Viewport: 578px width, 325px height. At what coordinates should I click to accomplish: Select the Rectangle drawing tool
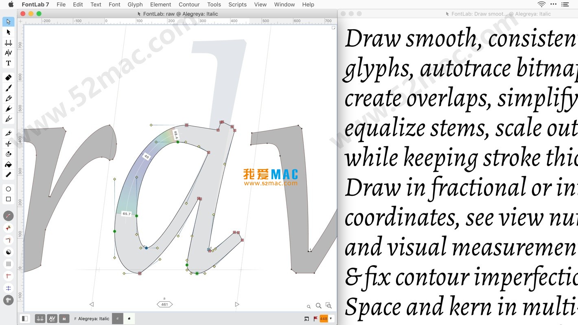pos(8,199)
